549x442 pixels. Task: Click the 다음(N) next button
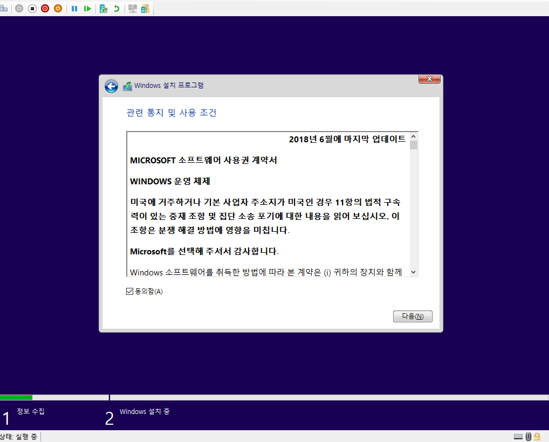[413, 316]
